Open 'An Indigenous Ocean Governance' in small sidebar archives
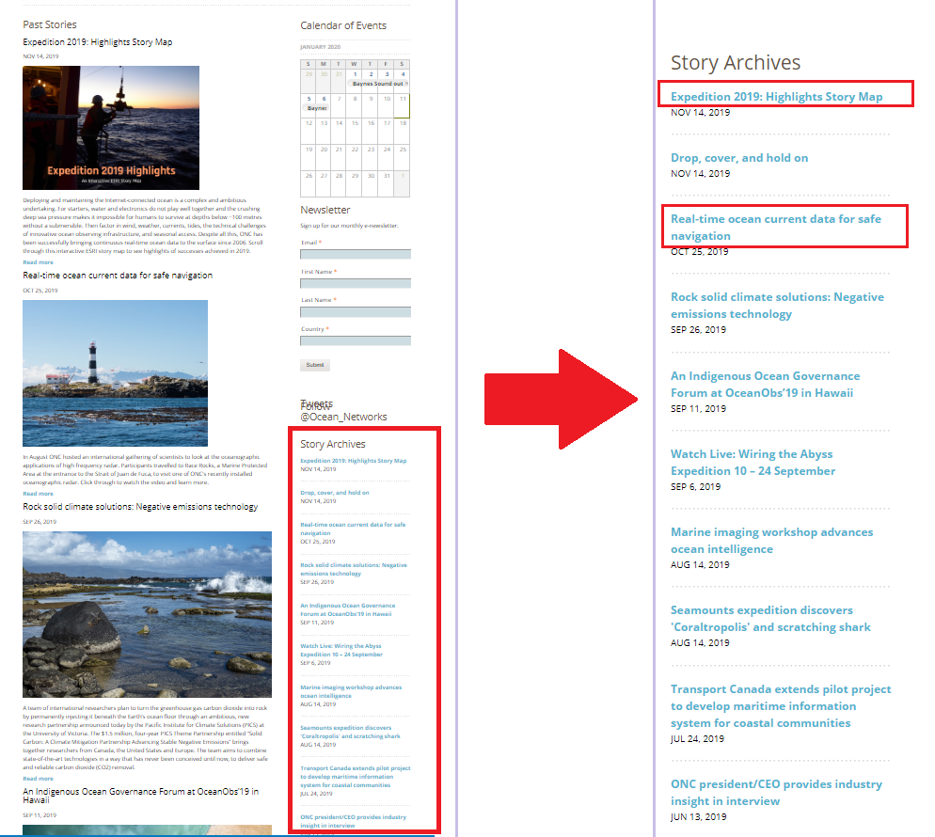The image size is (935, 837). click(348, 609)
